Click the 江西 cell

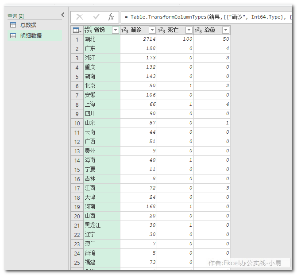point(102,188)
